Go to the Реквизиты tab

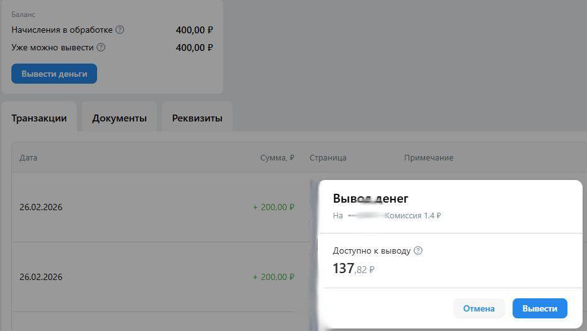tap(197, 118)
